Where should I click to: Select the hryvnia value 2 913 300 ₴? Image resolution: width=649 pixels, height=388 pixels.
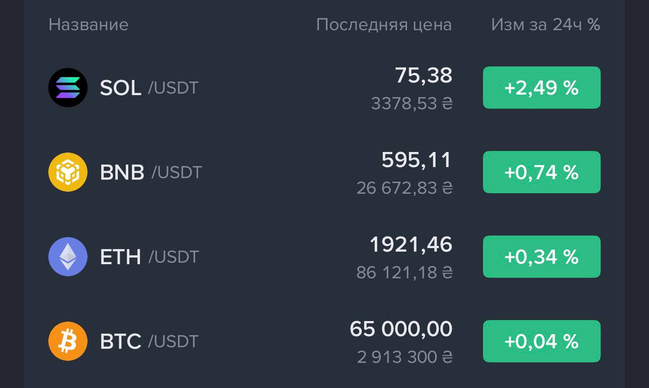pyautogui.click(x=405, y=357)
